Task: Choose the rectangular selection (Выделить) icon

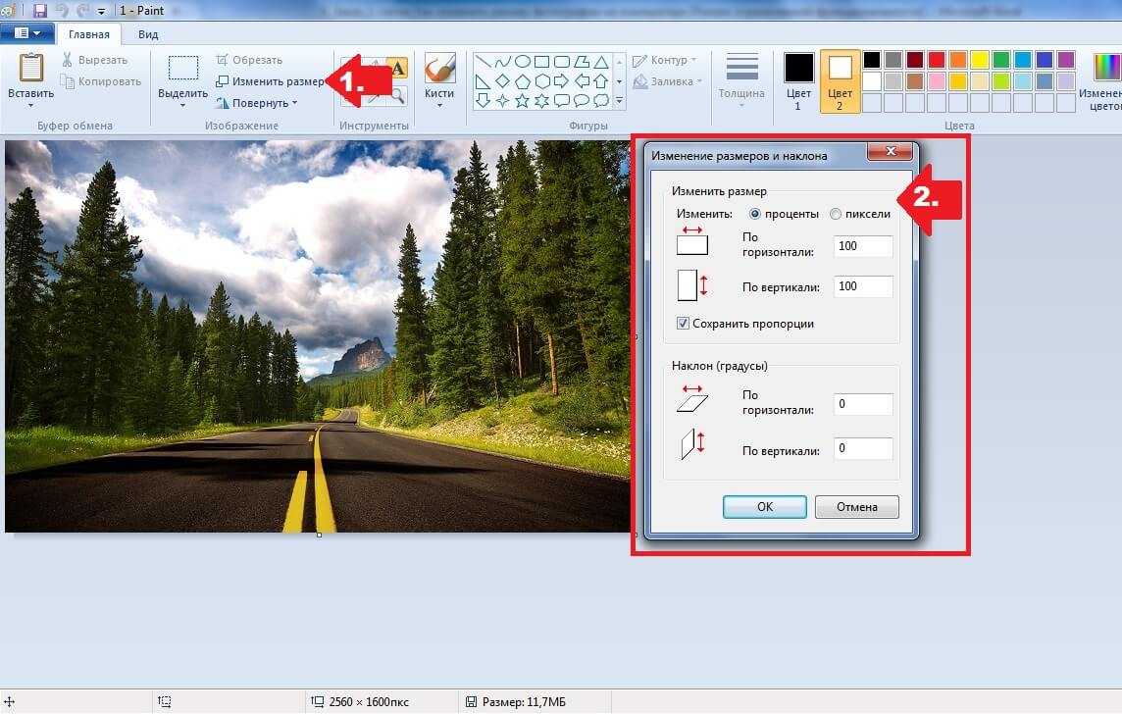Action: tap(182, 69)
